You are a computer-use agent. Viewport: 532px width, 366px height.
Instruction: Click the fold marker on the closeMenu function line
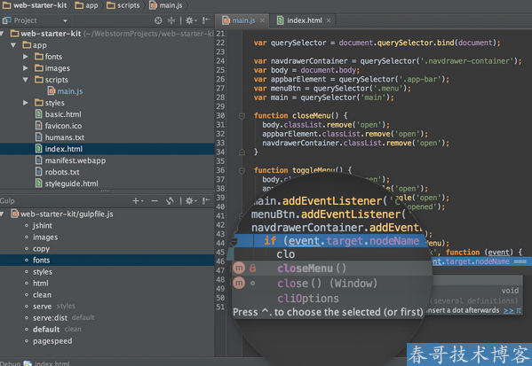click(242, 116)
